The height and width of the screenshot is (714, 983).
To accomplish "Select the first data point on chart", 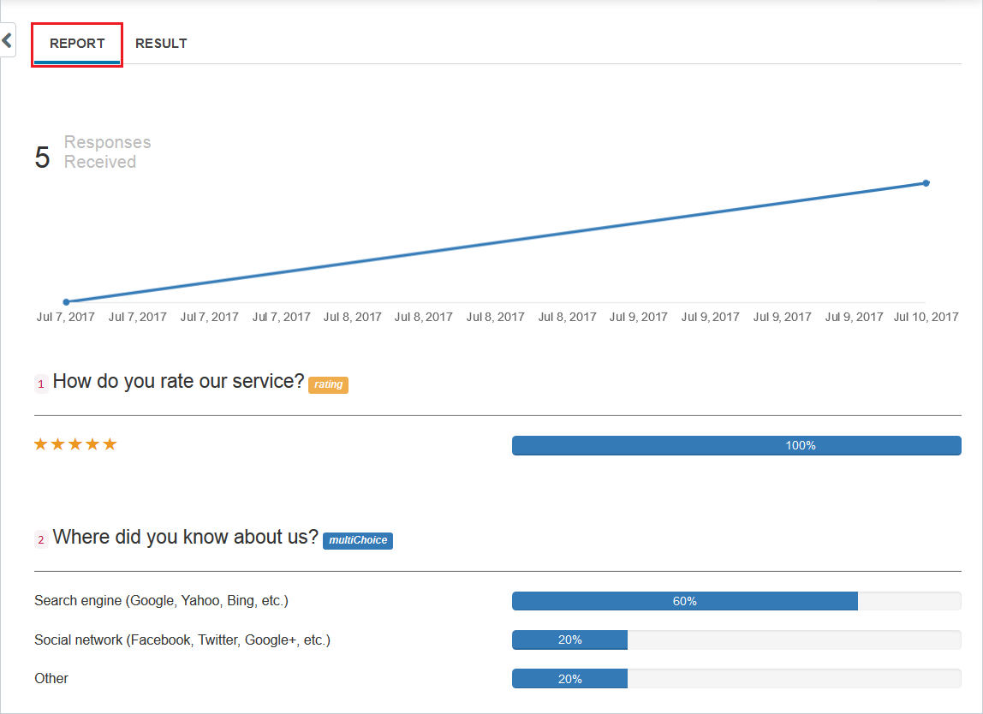I will [x=67, y=302].
